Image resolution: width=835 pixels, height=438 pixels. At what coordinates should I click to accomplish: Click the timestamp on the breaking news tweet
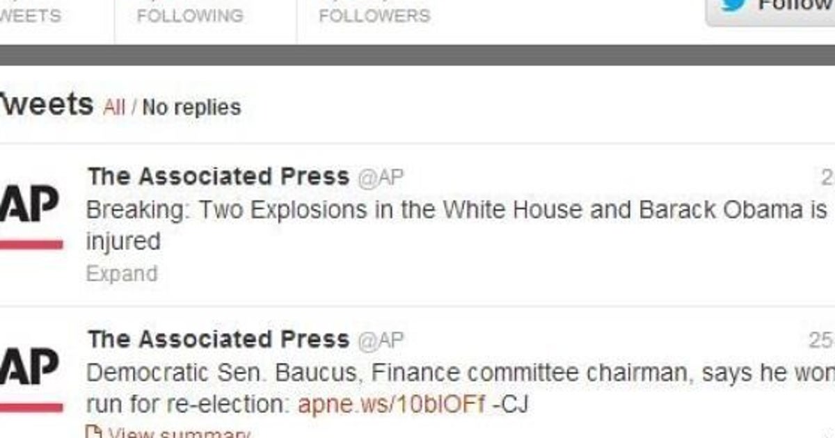tap(828, 177)
